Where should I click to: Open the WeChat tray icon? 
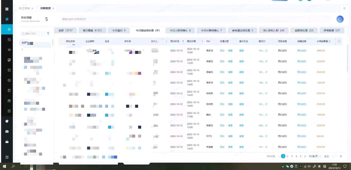pos(287,166)
